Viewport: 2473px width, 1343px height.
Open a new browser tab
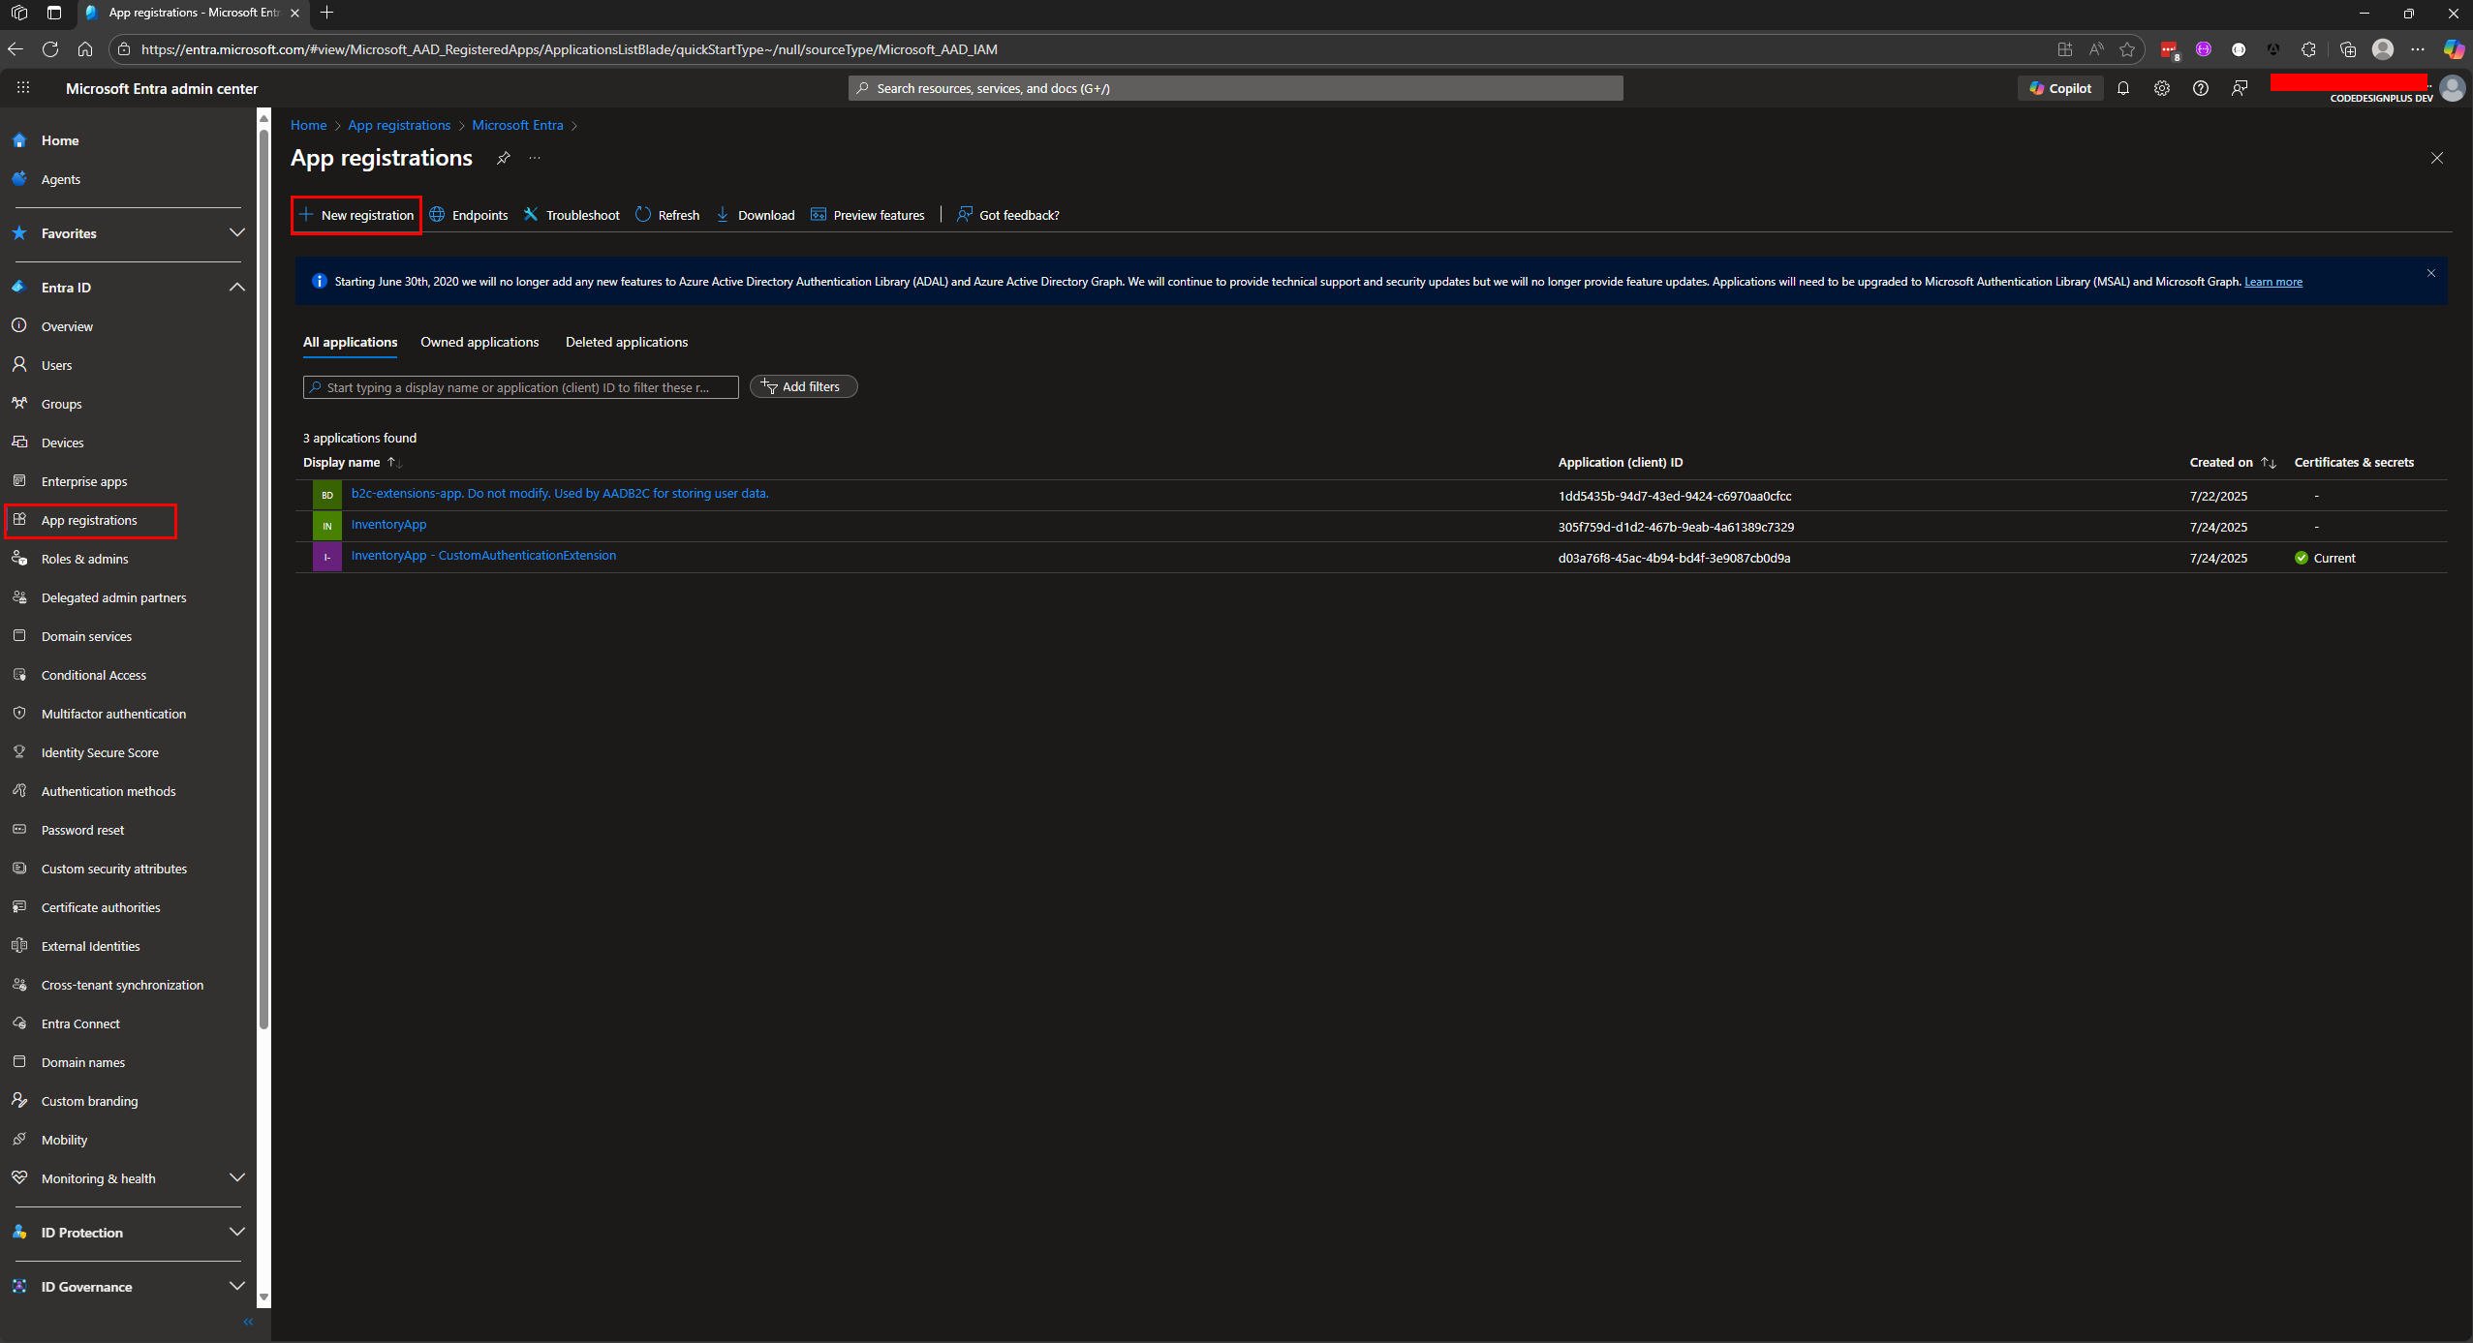click(x=326, y=13)
